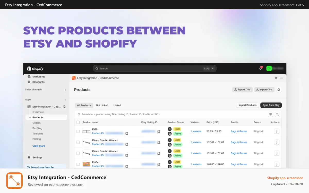The image size is (309, 193).
Task: Toggle the select-all products checkbox
Action: 78,122
